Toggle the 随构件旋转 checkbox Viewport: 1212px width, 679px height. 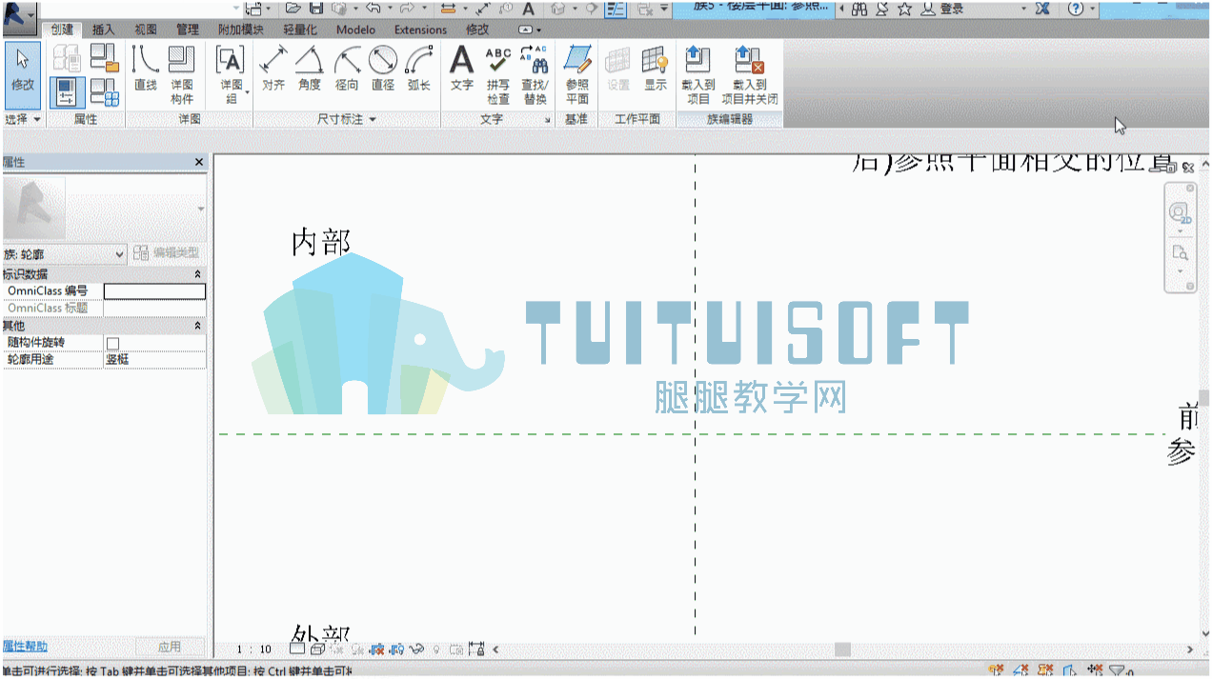(112, 343)
